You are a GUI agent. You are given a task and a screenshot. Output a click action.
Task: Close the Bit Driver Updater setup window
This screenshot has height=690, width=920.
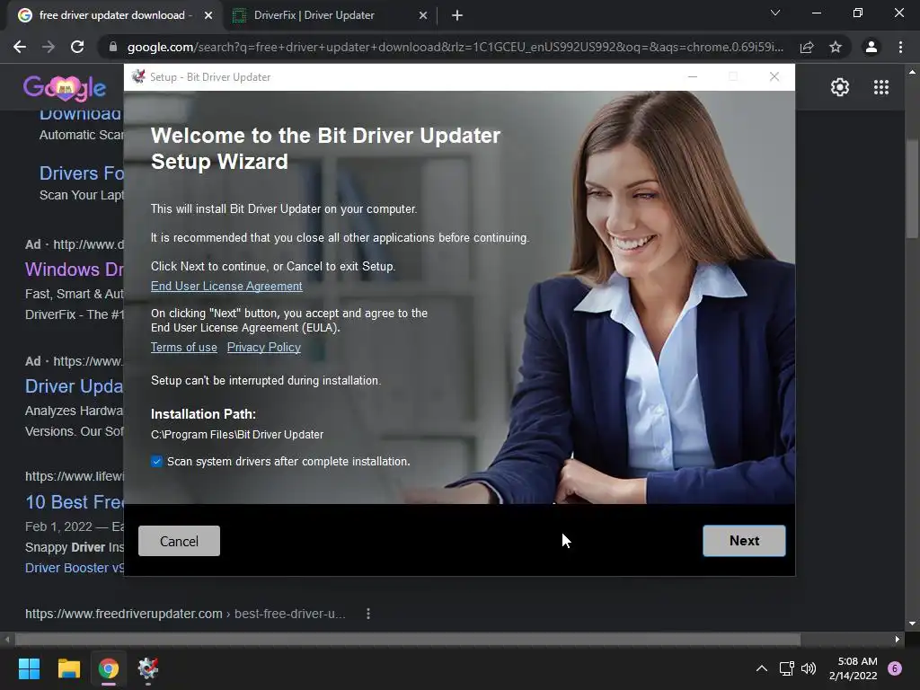coord(774,77)
